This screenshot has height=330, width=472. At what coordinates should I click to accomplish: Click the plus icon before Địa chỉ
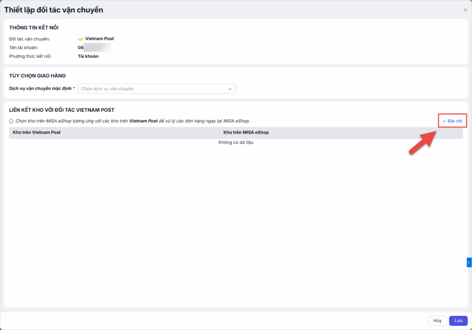click(444, 121)
